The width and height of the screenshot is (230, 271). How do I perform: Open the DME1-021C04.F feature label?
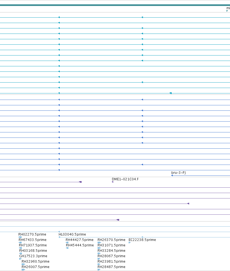(x=125, y=179)
